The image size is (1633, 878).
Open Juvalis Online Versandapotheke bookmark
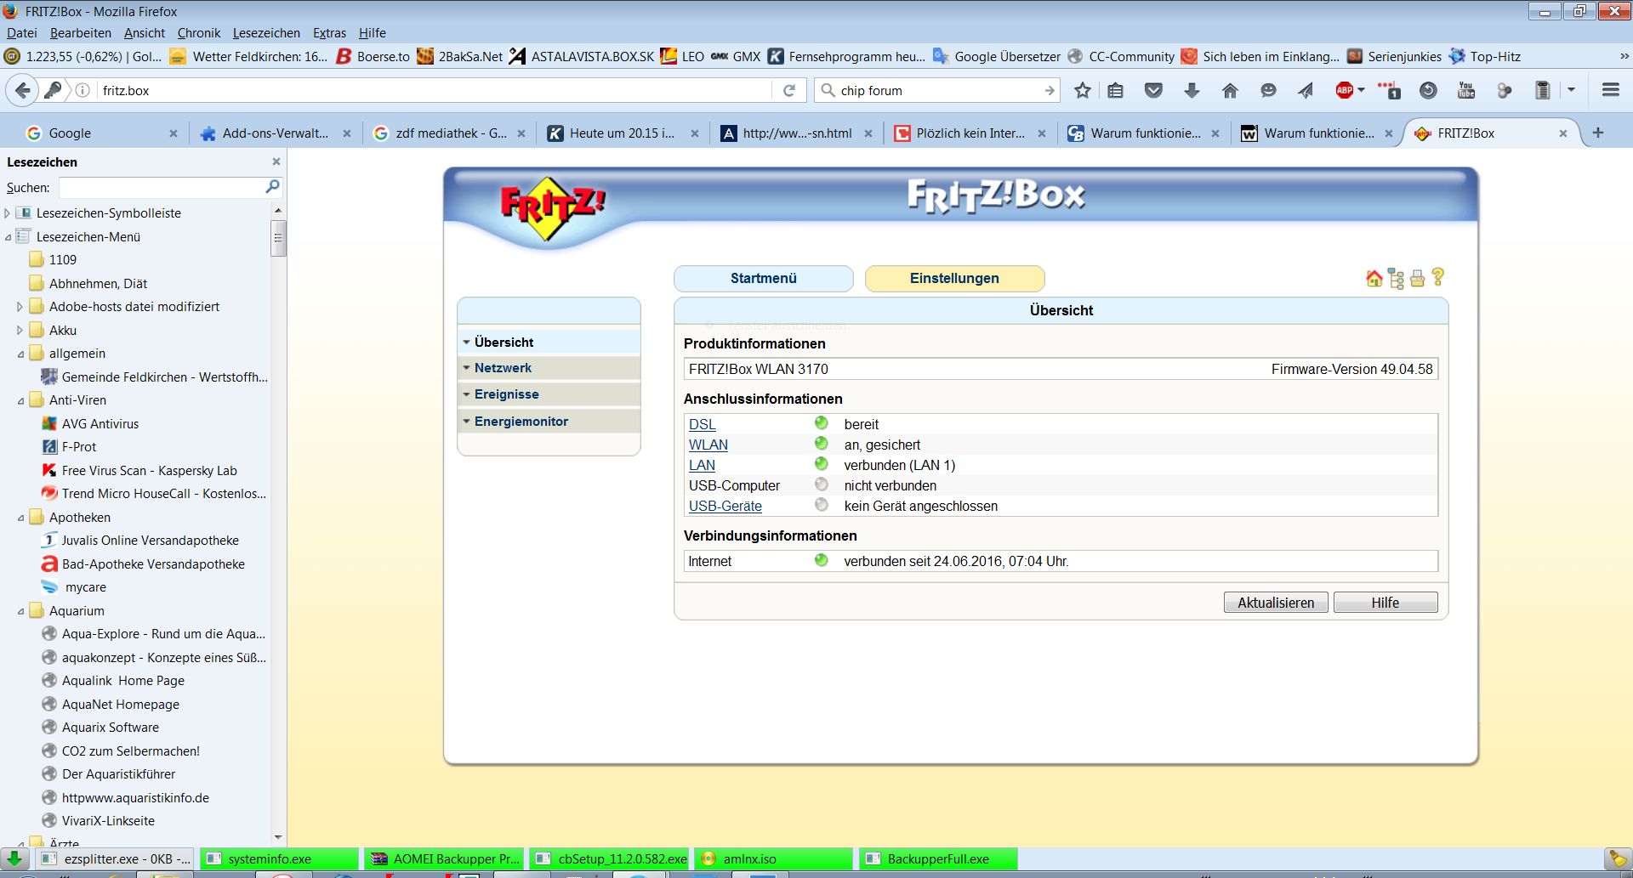(x=150, y=541)
